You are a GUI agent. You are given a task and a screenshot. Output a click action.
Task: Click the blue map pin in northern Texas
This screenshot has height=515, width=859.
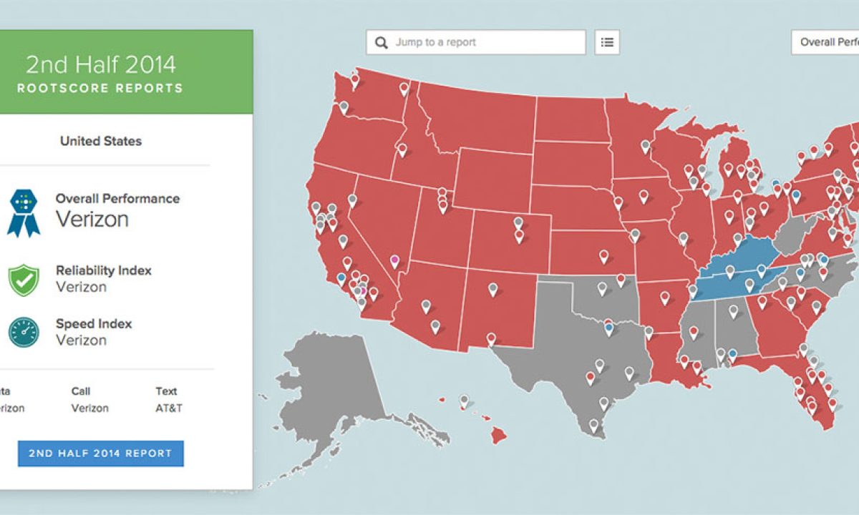click(608, 328)
